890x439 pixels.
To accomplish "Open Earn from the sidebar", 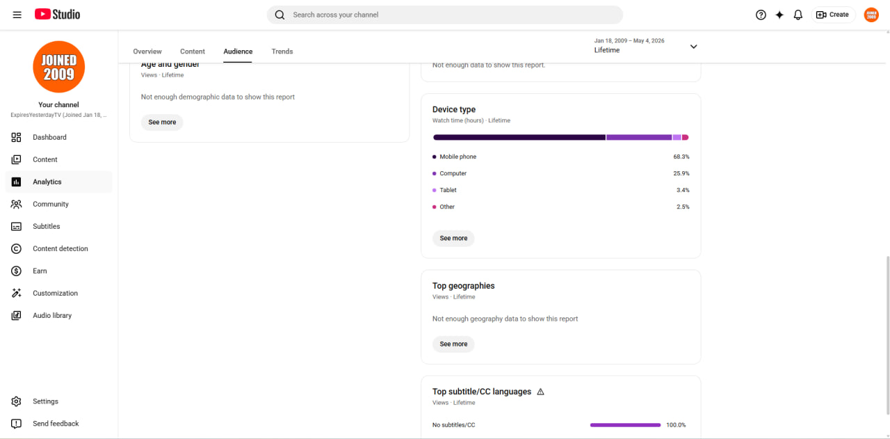I will click(40, 271).
